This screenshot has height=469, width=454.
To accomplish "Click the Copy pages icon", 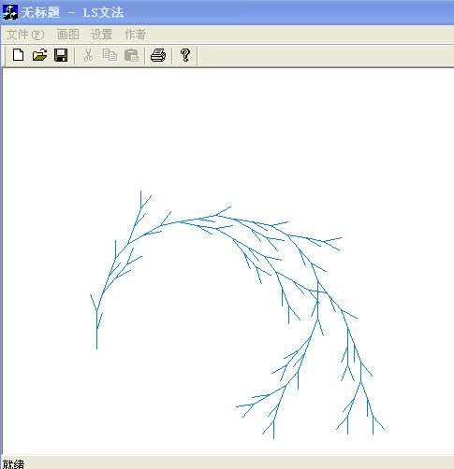I will tap(110, 55).
